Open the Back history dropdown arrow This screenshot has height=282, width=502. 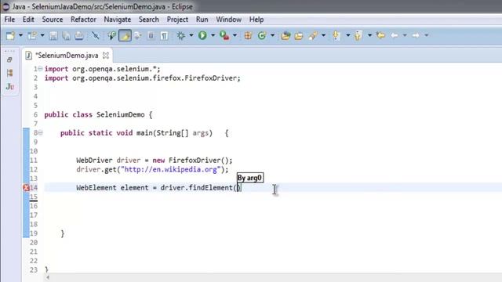click(x=405, y=35)
